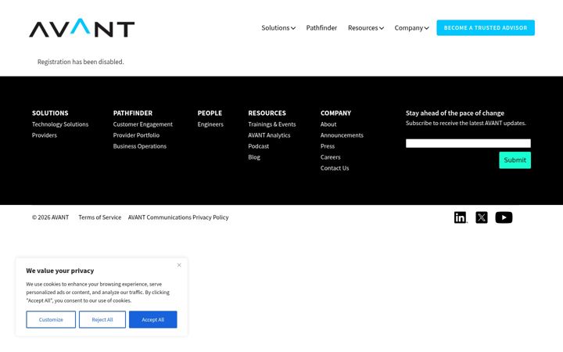Click the PATHFINDER footer heading
563x352 pixels.
click(132, 113)
